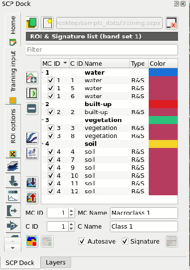Screen dimensions: 190x270
Task: Decrease the MC ID spinner value
Action: coord(71,215)
